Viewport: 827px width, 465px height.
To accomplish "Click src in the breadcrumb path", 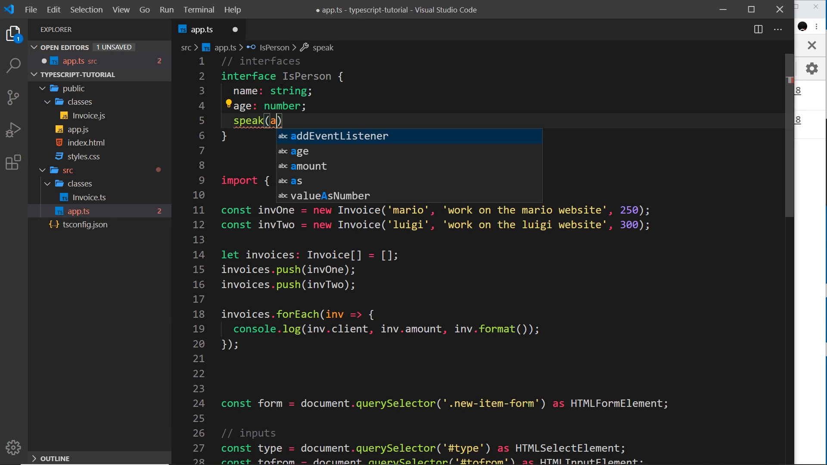I will [x=186, y=47].
